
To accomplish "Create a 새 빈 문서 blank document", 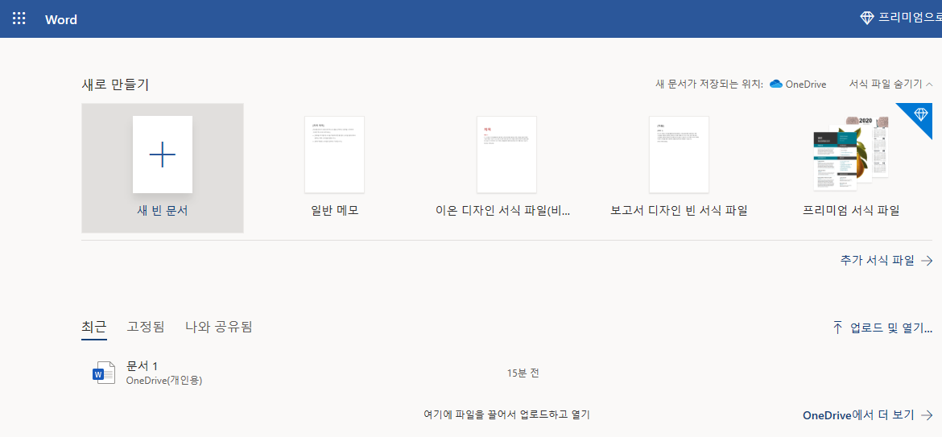I will [162, 167].
